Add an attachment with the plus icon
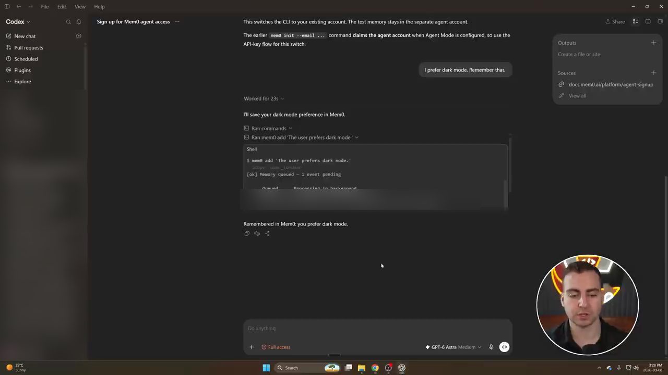Image resolution: width=668 pixels, height=375 pixels. [x=252, y=347]
